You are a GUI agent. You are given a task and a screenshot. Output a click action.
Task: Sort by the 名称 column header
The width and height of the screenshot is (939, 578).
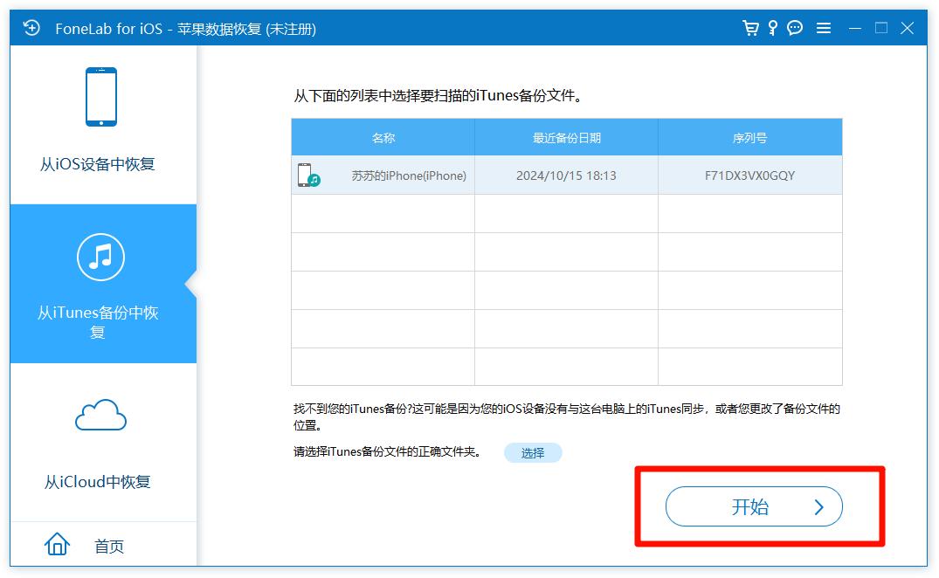click(383, 138)
